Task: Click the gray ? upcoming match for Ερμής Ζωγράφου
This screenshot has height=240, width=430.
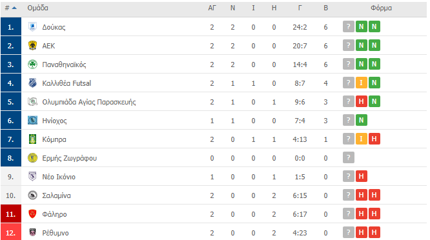Action: coord(348,157)
